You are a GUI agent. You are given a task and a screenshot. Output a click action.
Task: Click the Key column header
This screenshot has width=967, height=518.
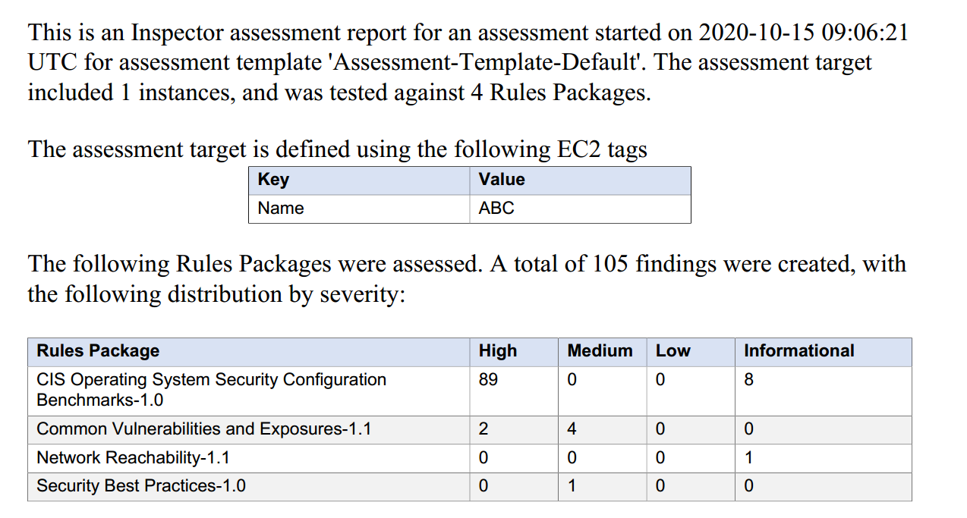pos(273,180)
